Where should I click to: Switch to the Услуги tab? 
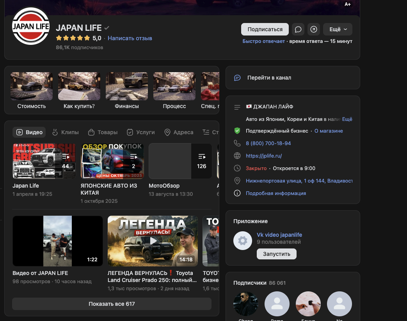point(141,132)
